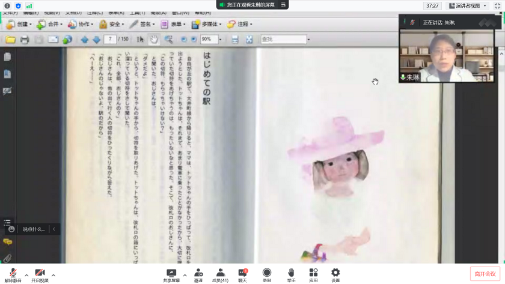The width and height of the screenshot is (505, 284).
Task: Expand audio options arrow beside 解除静音
Action: [26, 276]
